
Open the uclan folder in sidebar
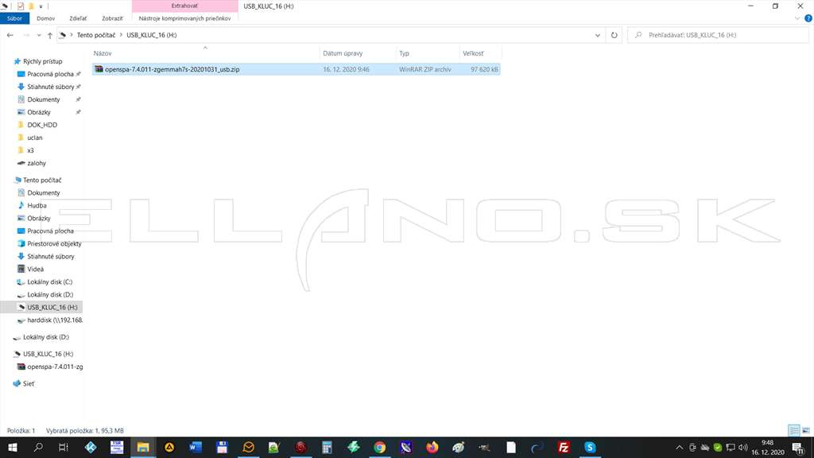35,138
